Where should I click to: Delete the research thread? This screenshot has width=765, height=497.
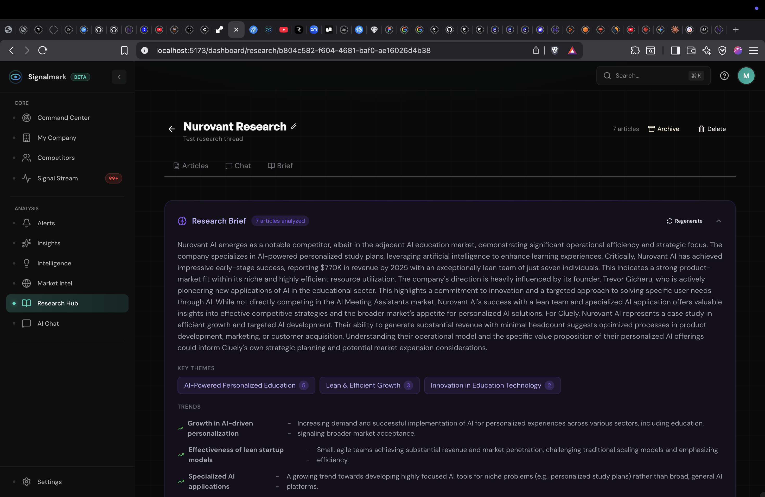(712, 129)
